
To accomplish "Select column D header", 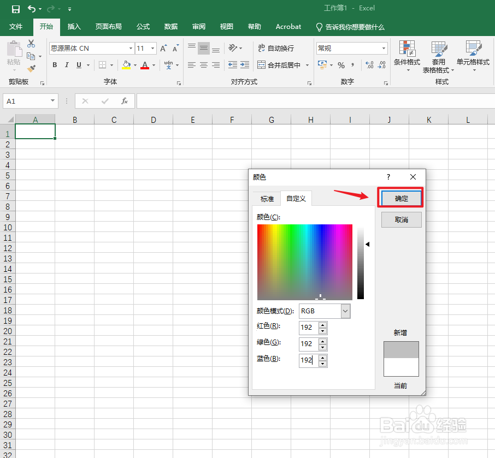I will click(154, 120).
